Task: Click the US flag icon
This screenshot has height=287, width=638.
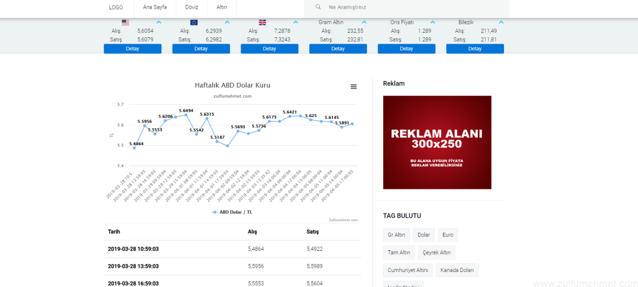Action: click(x=125, y=22)
